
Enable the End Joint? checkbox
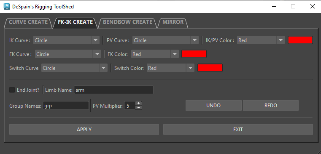tap(12, 90)
